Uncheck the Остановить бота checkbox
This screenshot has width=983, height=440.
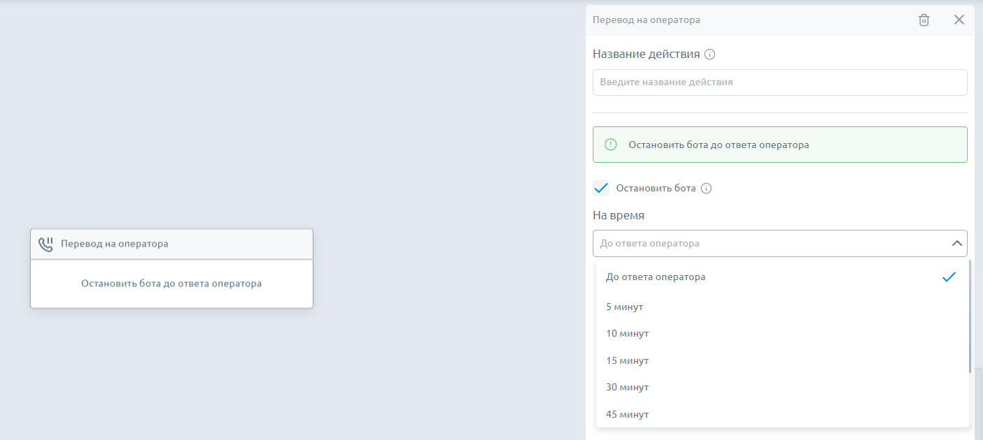click(600, 188)
